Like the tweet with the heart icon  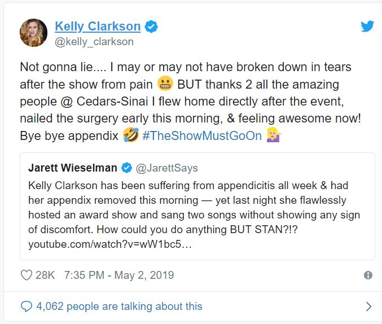(26, 275)
